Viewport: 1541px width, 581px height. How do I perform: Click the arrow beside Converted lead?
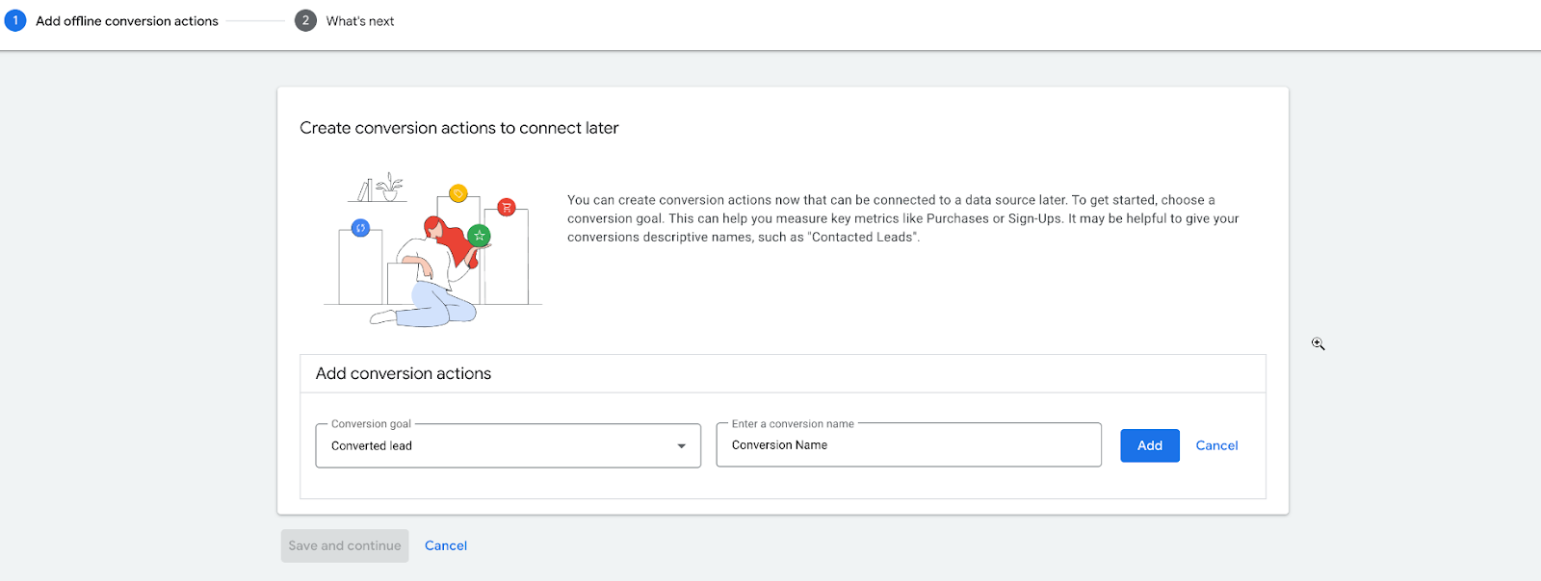coord(681,446)
